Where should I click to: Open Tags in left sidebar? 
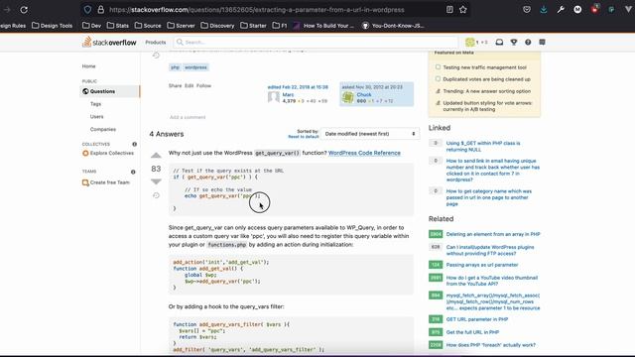95,104
